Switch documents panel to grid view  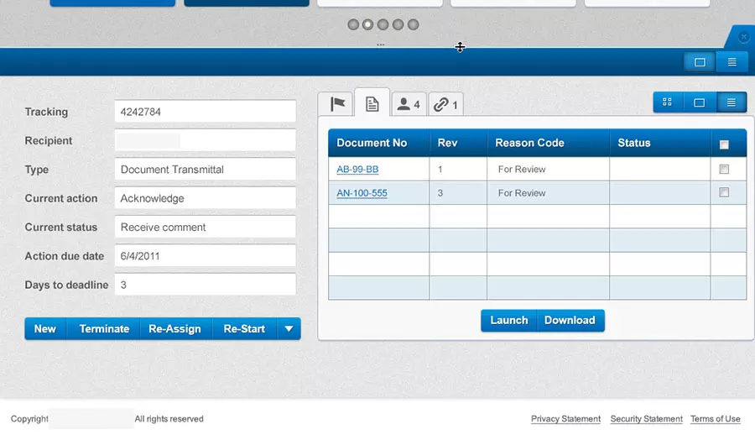click(668, 102)
